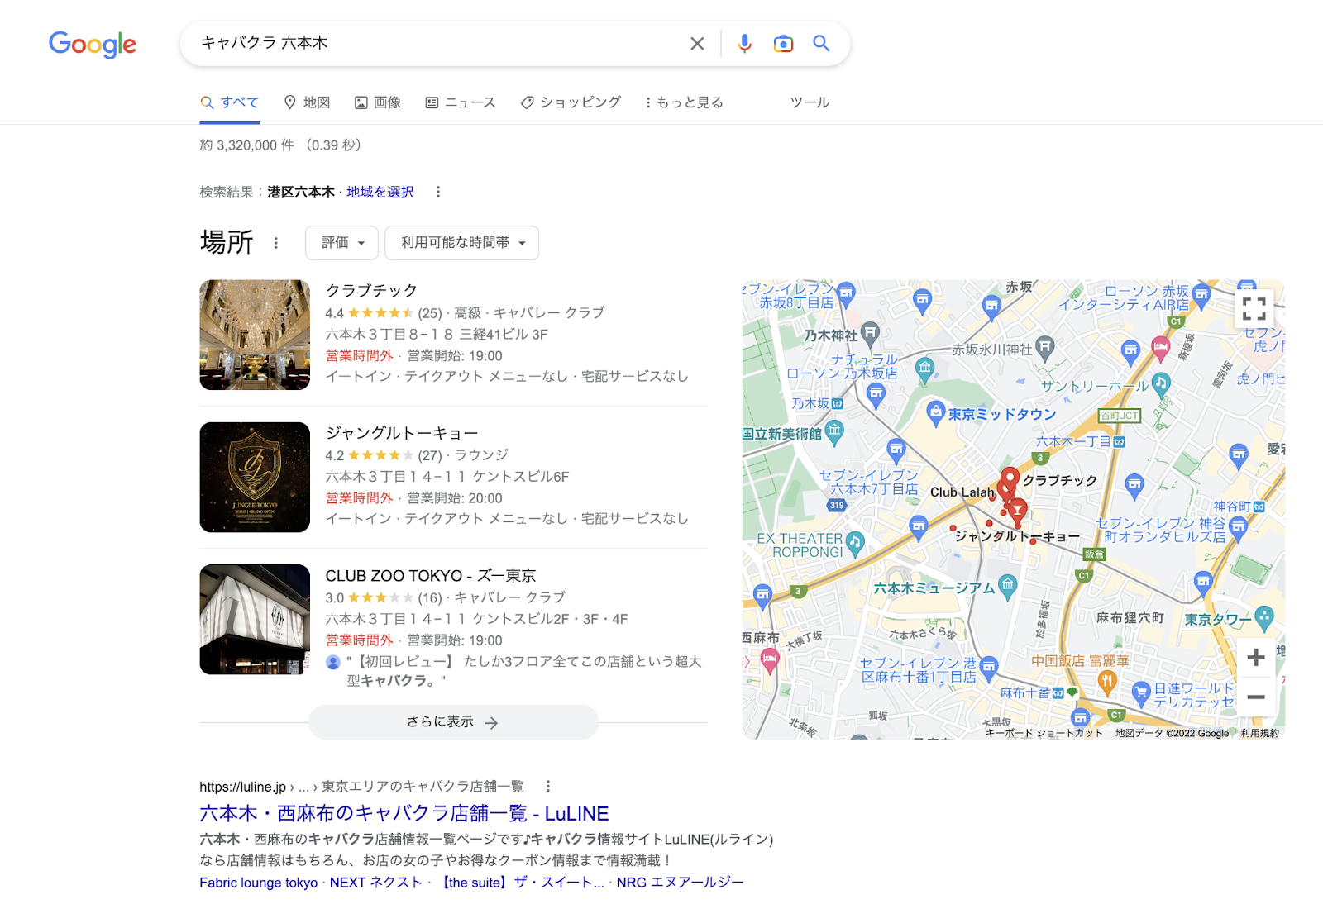Click the 地域を選択 link
The height and width of the screenshot is (904, 1323).
click(380, 192)
